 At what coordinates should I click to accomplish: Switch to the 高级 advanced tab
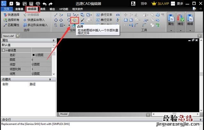pyautogui.click(x=43, y=9)
